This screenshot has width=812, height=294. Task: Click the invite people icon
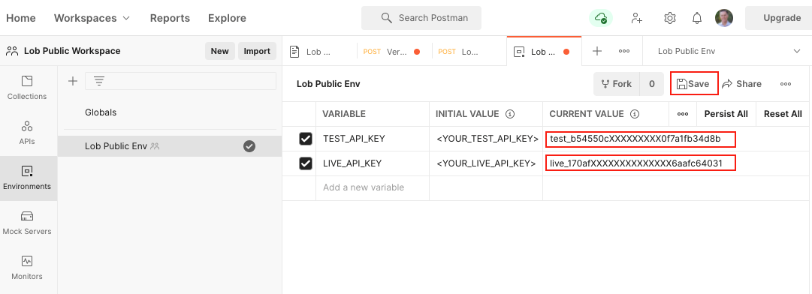pos(636,18)
